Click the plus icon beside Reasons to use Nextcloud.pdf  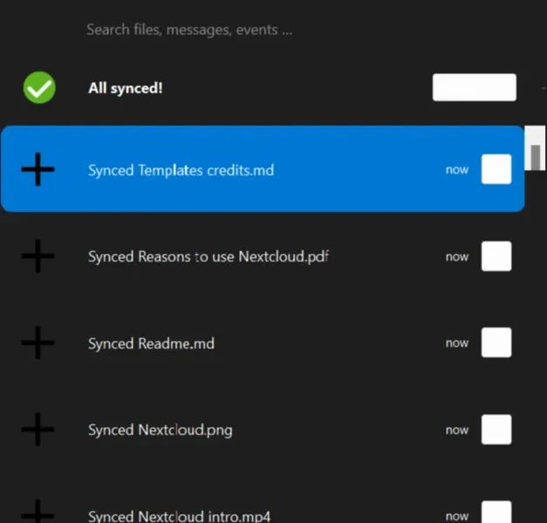(38, 256)
